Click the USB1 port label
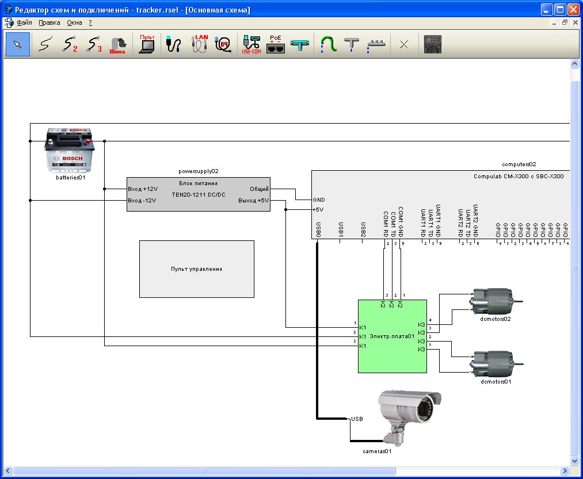This screenshot has height=479, width=583. pos(341,229)
